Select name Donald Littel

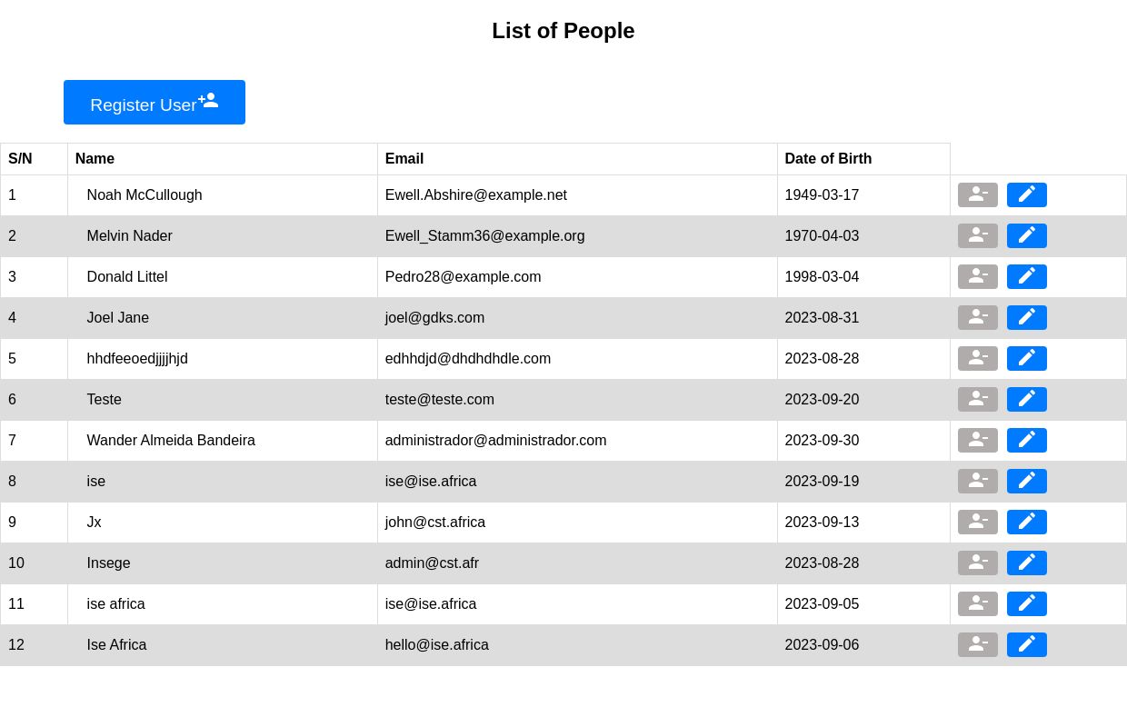127,277
